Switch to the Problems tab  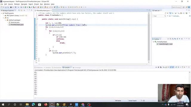click(x=38, y=67)
